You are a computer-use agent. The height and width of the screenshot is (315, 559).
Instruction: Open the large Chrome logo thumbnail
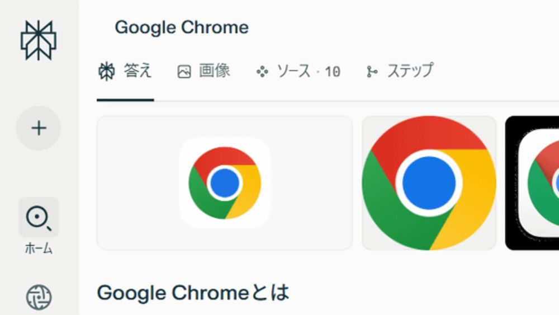click(429, 183)
